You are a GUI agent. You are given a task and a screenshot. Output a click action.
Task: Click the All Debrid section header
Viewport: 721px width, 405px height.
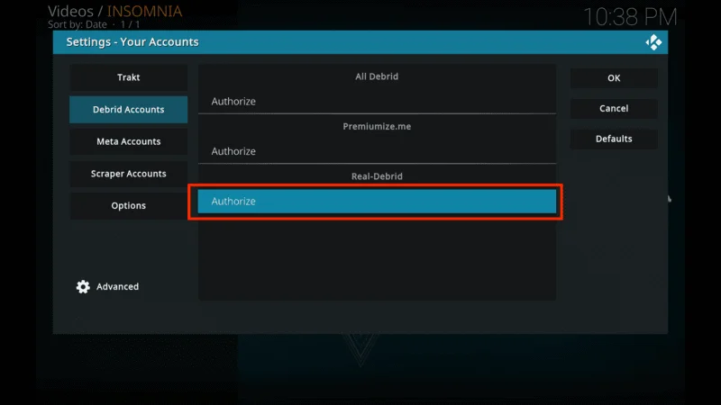pyautogui.click(x=377, y=76)
